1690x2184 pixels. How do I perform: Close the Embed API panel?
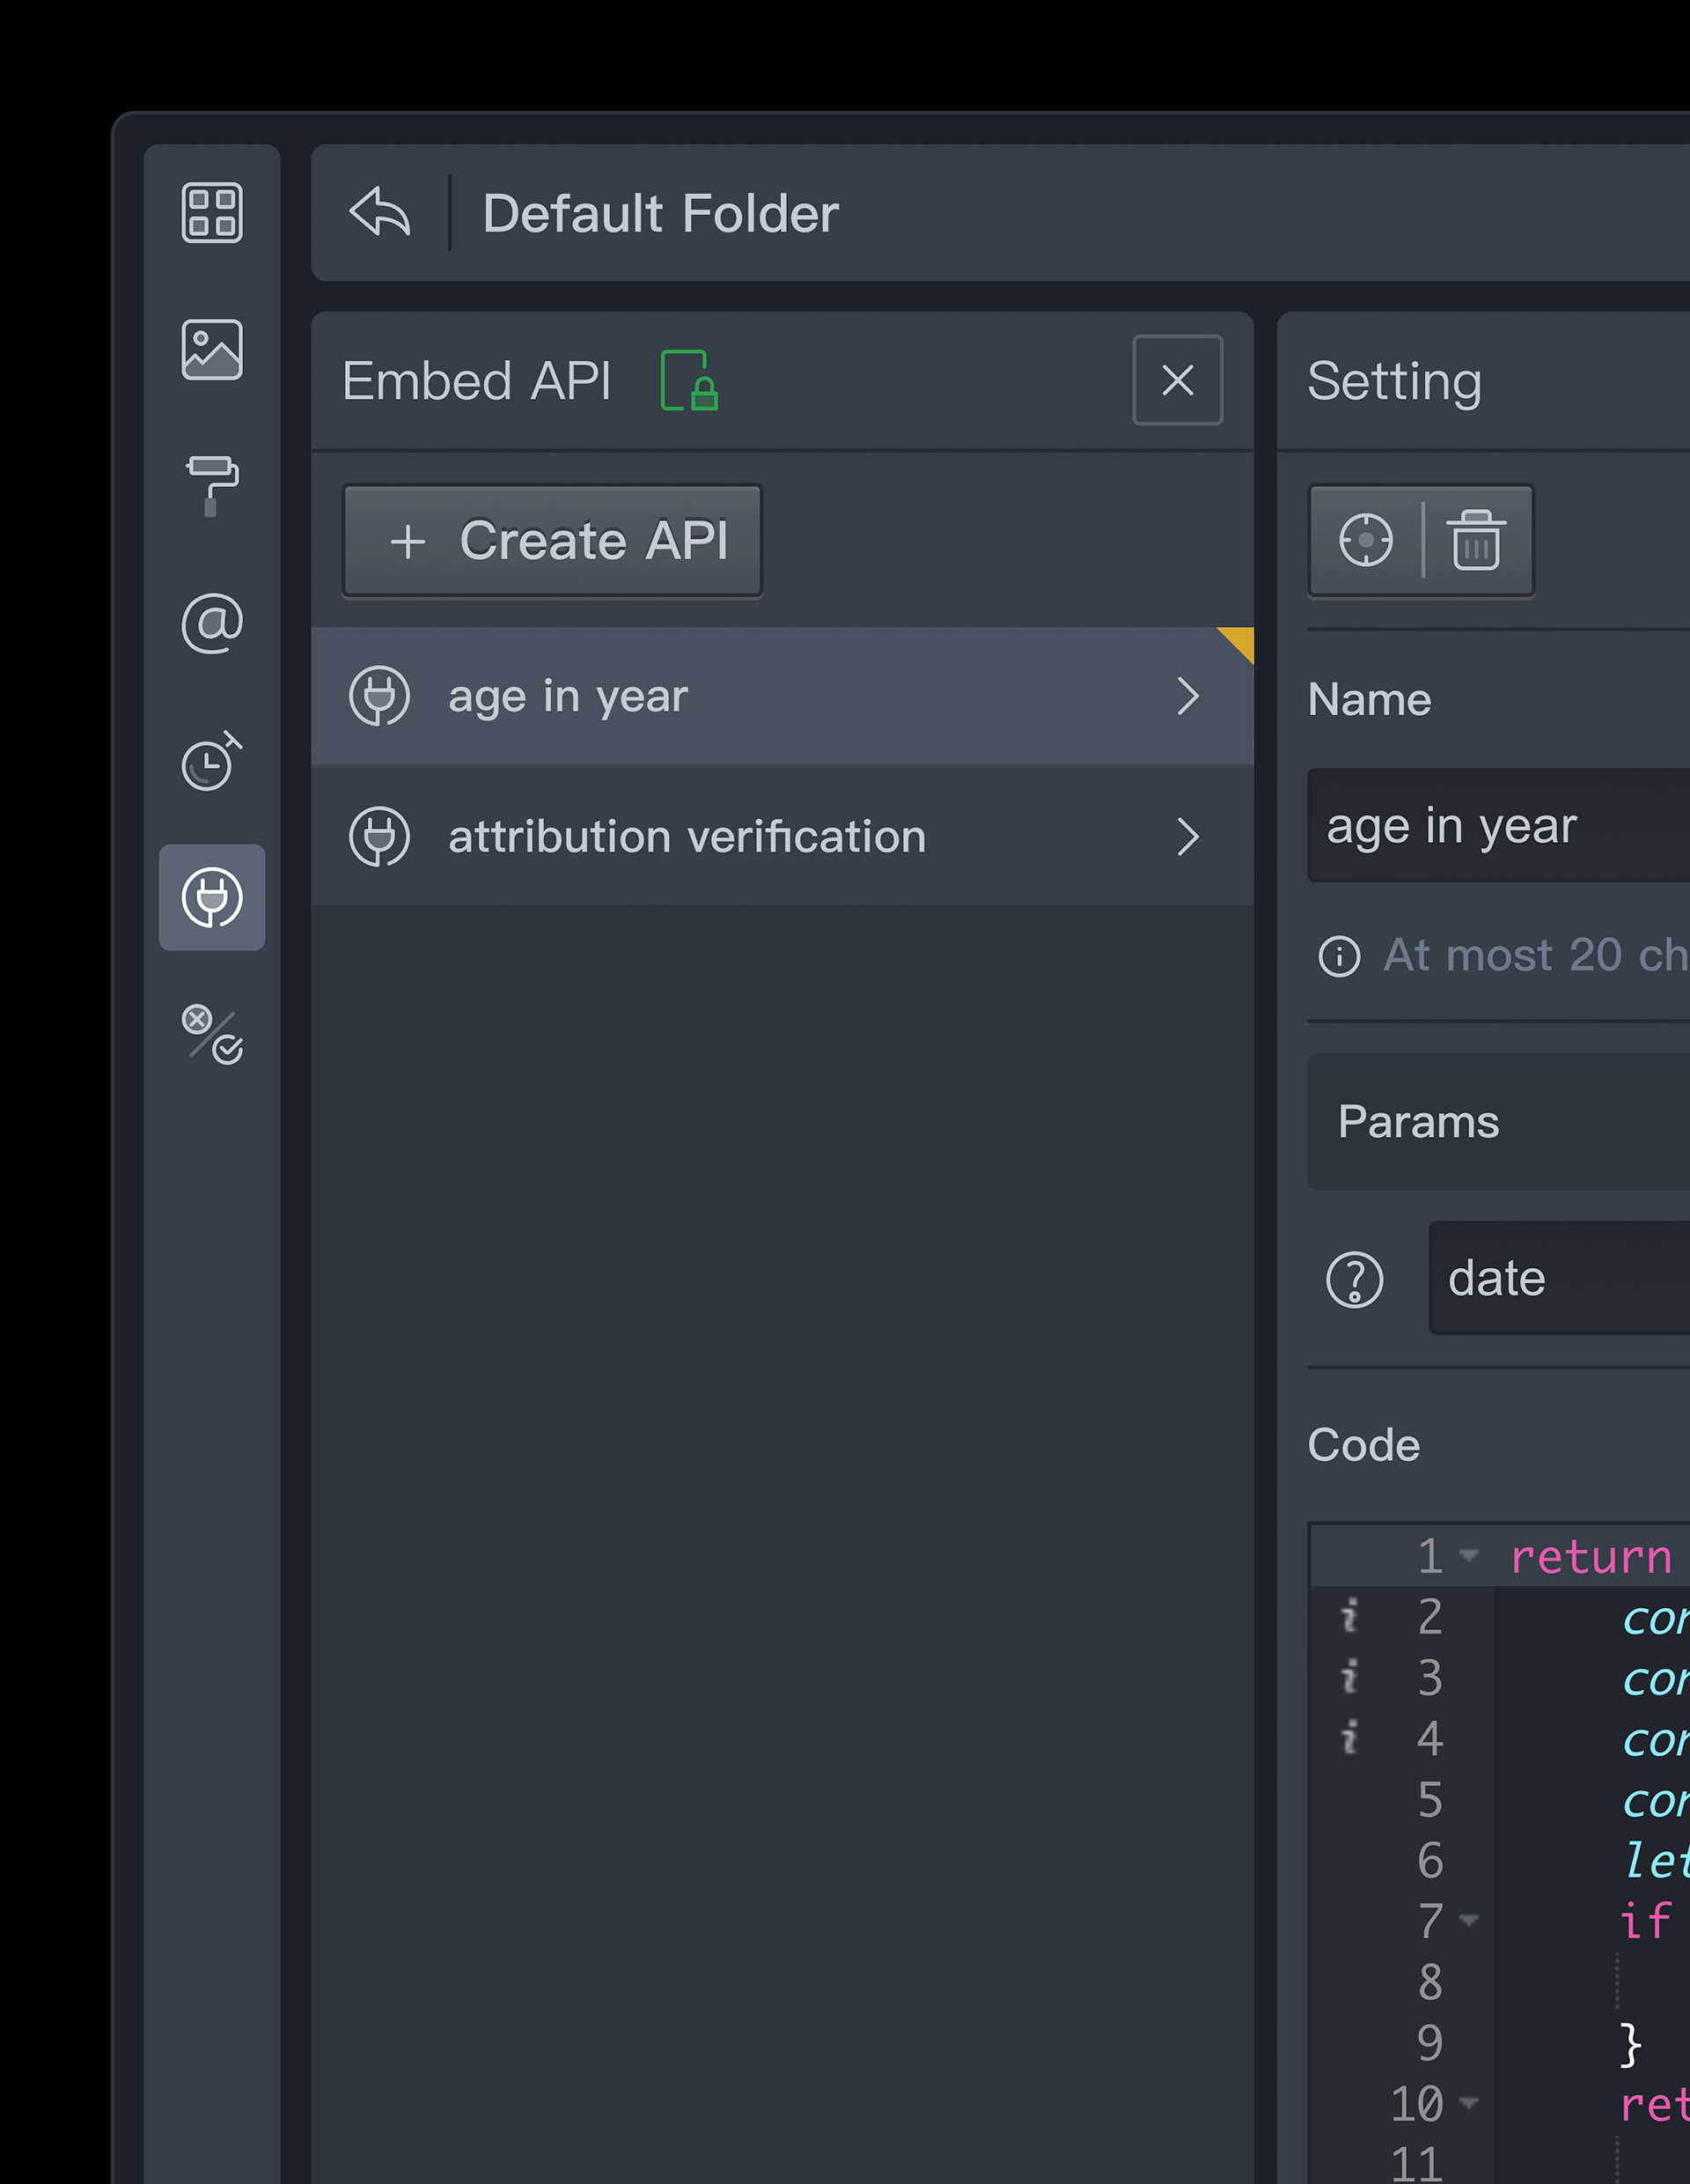tap(1178, 380)
